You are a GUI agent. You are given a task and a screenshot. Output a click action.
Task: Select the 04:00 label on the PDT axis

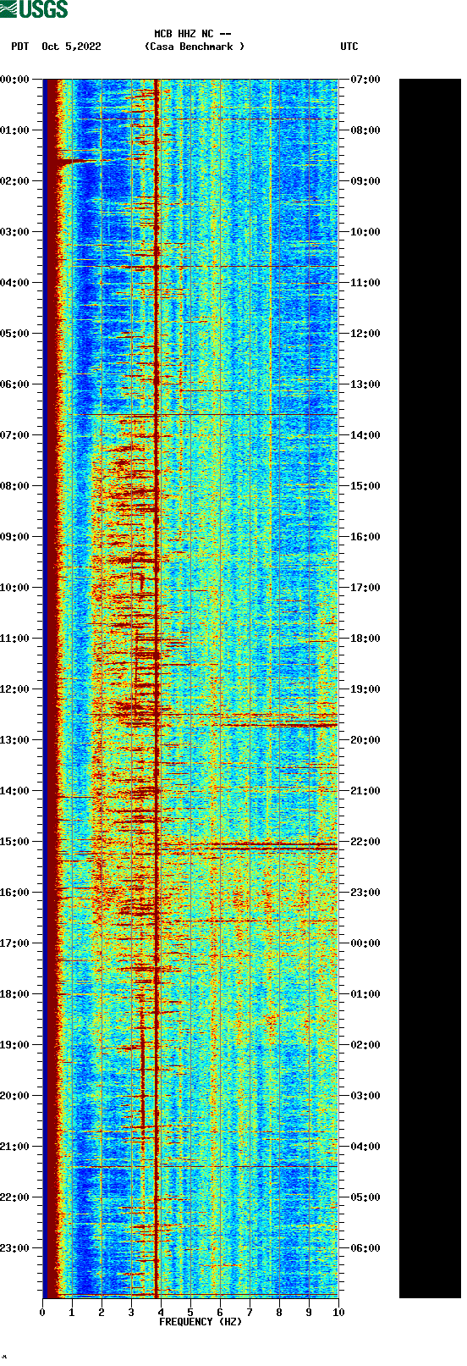[x=14, y=283]
